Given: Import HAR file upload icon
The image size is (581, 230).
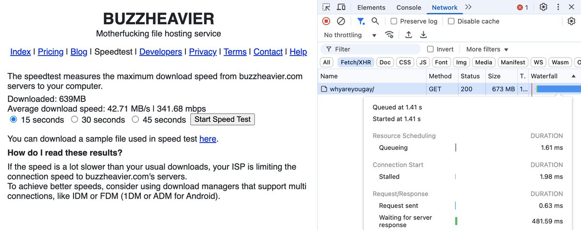Looking at the screenshot, I should click(x=409, y=35).
